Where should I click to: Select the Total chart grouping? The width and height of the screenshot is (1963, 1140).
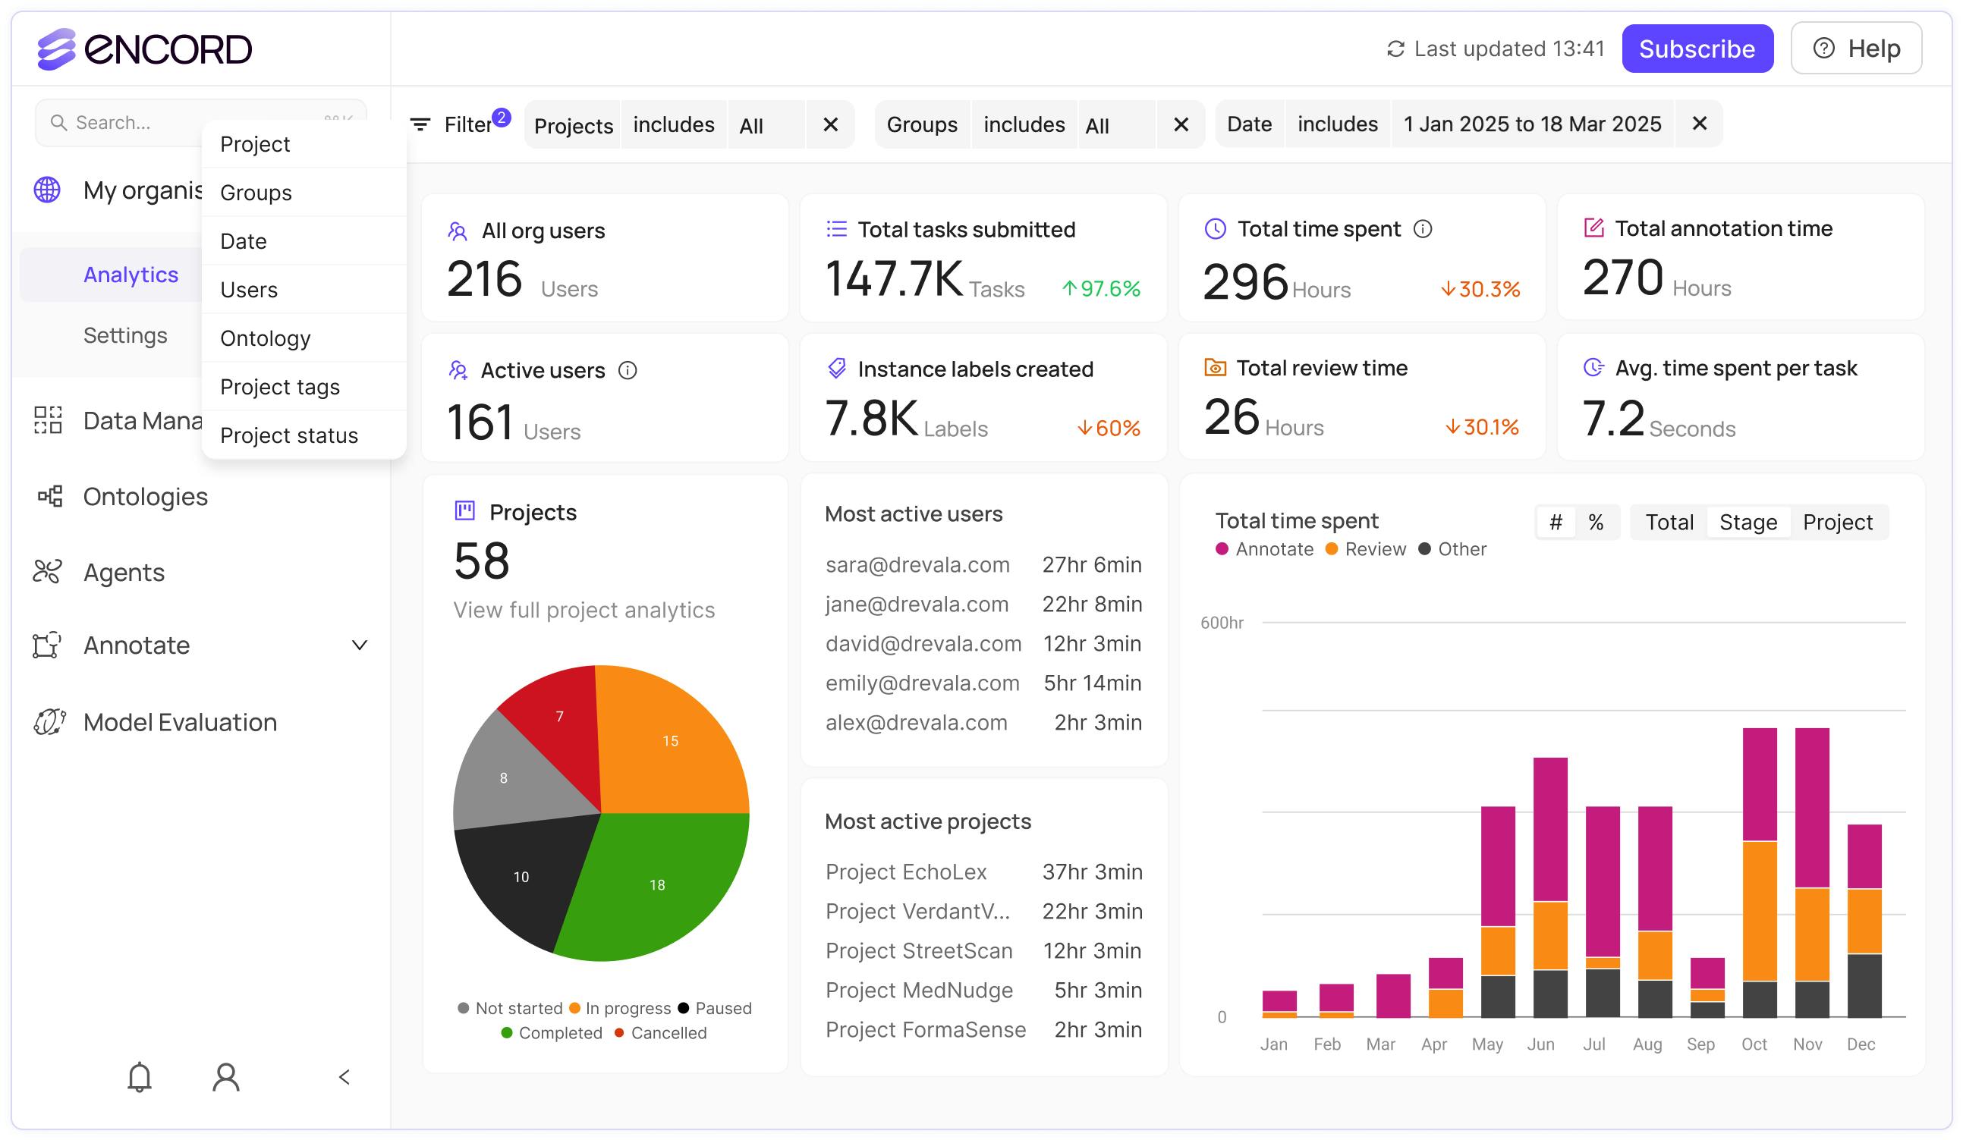1669,523
